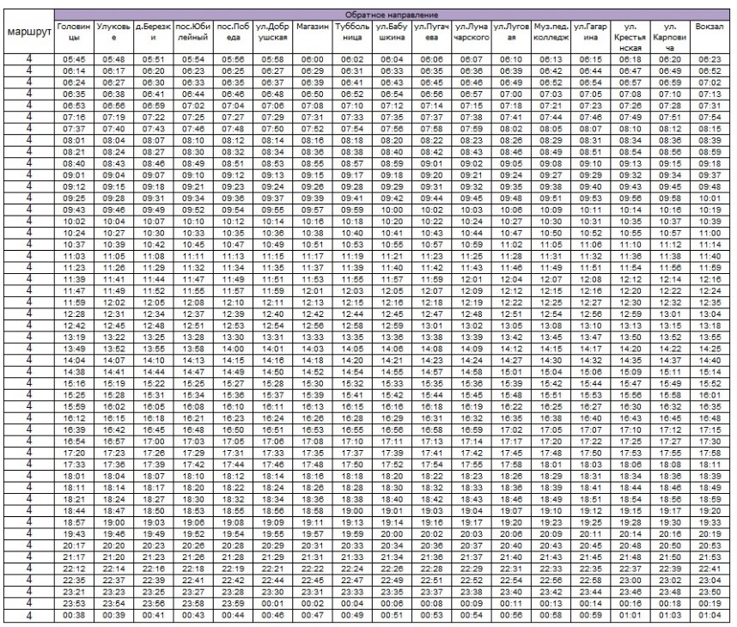
Task: Select 13:47 in the ул.Гагарина column
Action: click(x=590, y=337)
